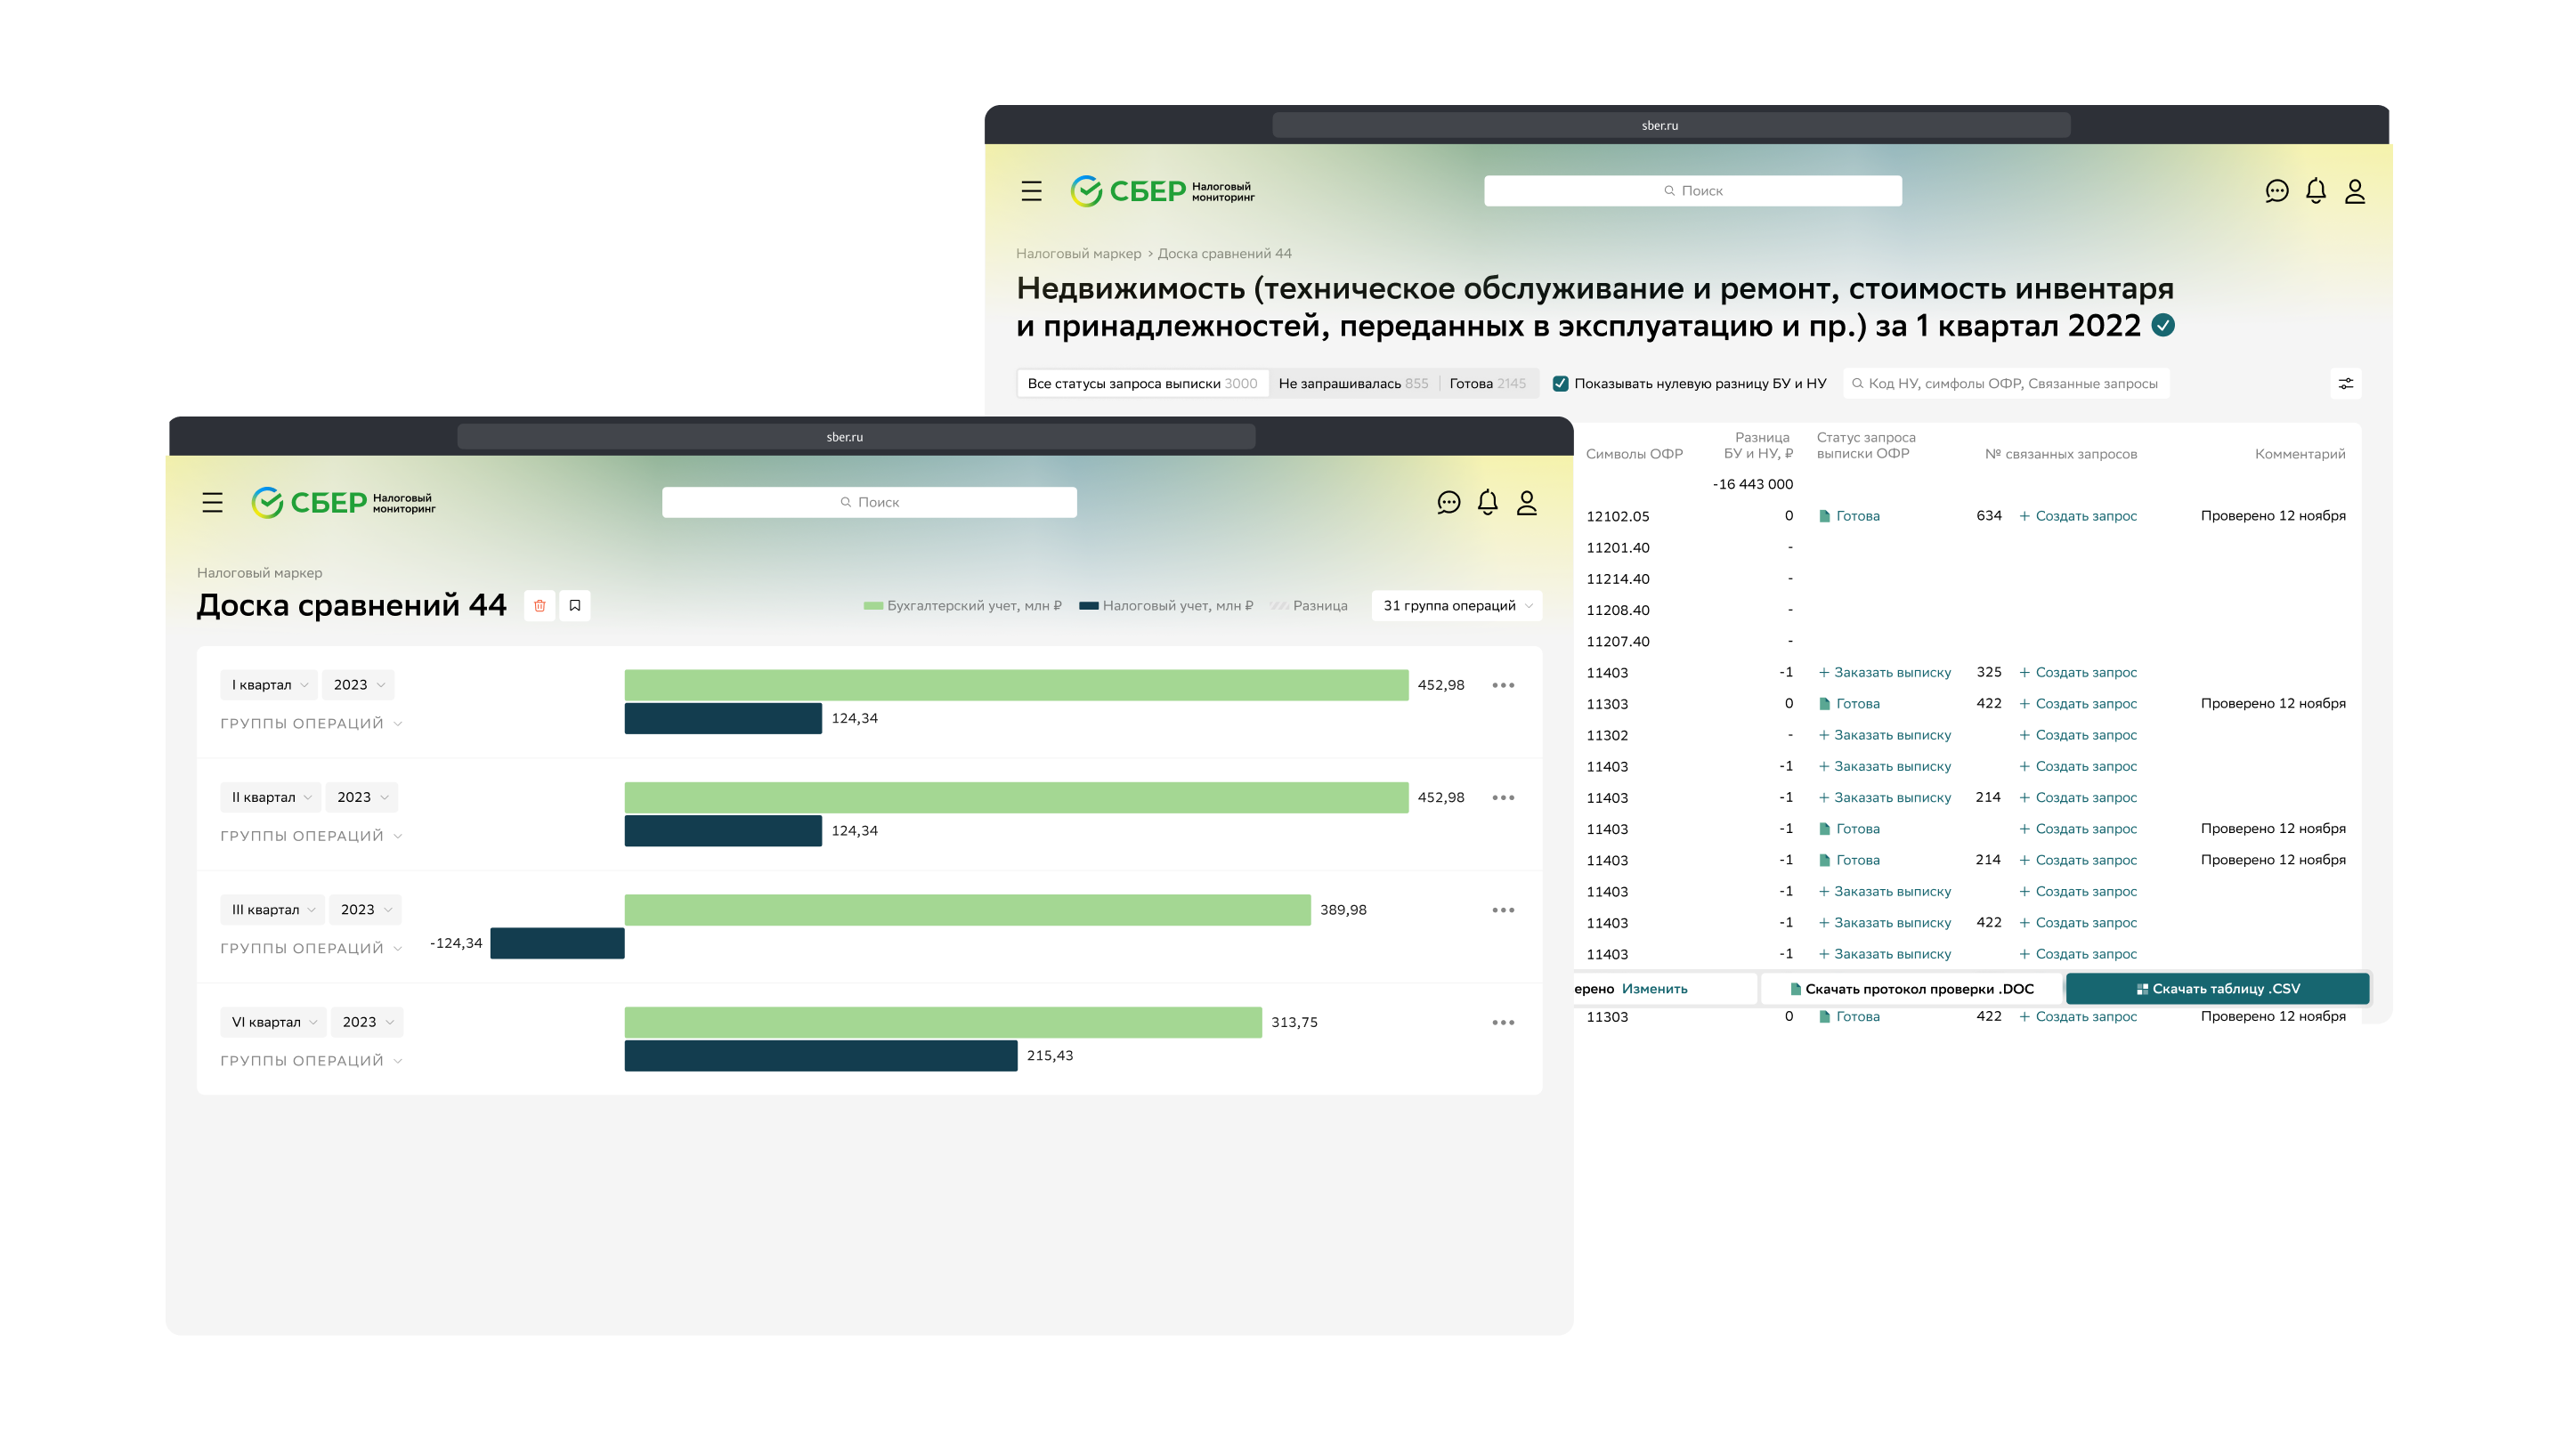Open three-dots menu for I квартал row

(1502, 685)
